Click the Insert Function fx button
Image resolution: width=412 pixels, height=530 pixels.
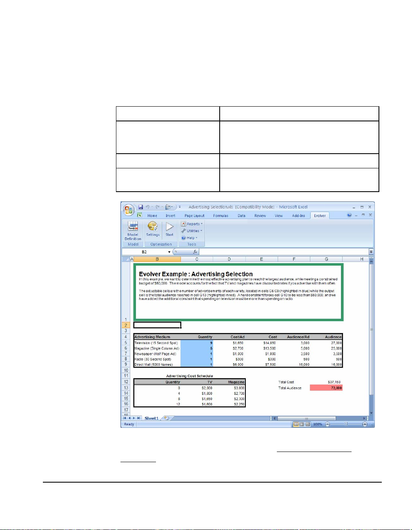[195, 252]
